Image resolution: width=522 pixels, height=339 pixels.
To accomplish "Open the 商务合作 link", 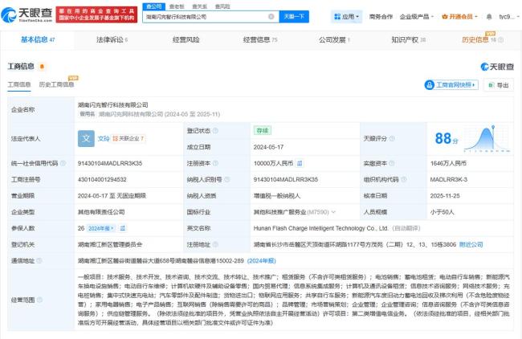I will [x=381, y=17].
